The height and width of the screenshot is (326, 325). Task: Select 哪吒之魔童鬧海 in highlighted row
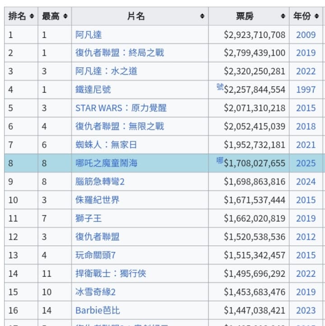[106, 163]
